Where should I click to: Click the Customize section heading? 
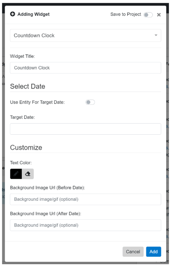[x=26, y=148]
